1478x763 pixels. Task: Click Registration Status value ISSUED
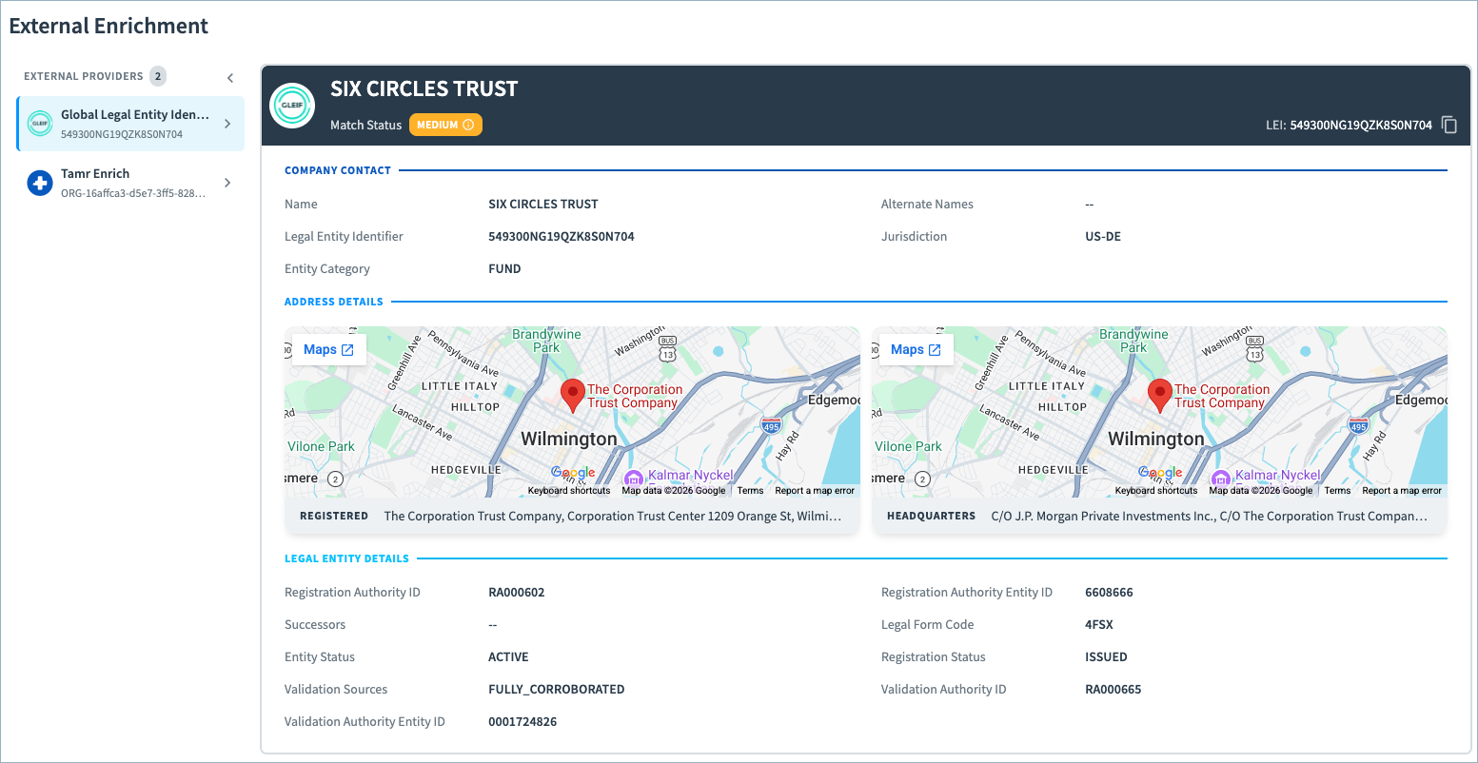coord(1106,656)
